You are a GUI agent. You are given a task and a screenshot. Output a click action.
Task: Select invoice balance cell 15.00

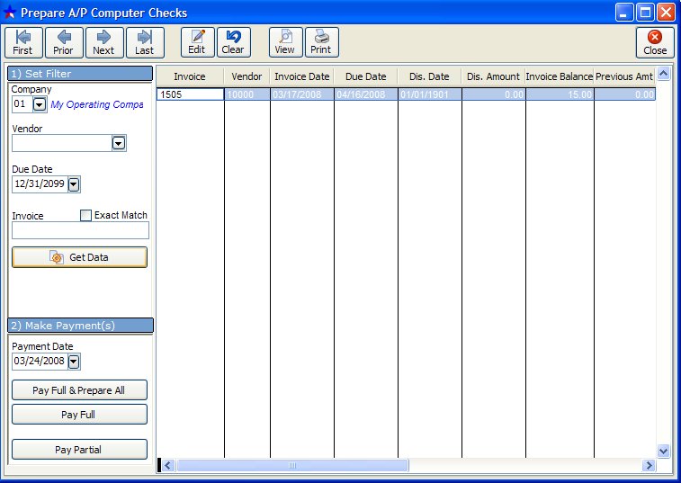click(x=560, y=94)
